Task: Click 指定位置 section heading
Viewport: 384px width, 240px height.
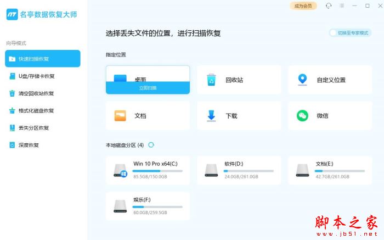Action: (x=116, y=55)
